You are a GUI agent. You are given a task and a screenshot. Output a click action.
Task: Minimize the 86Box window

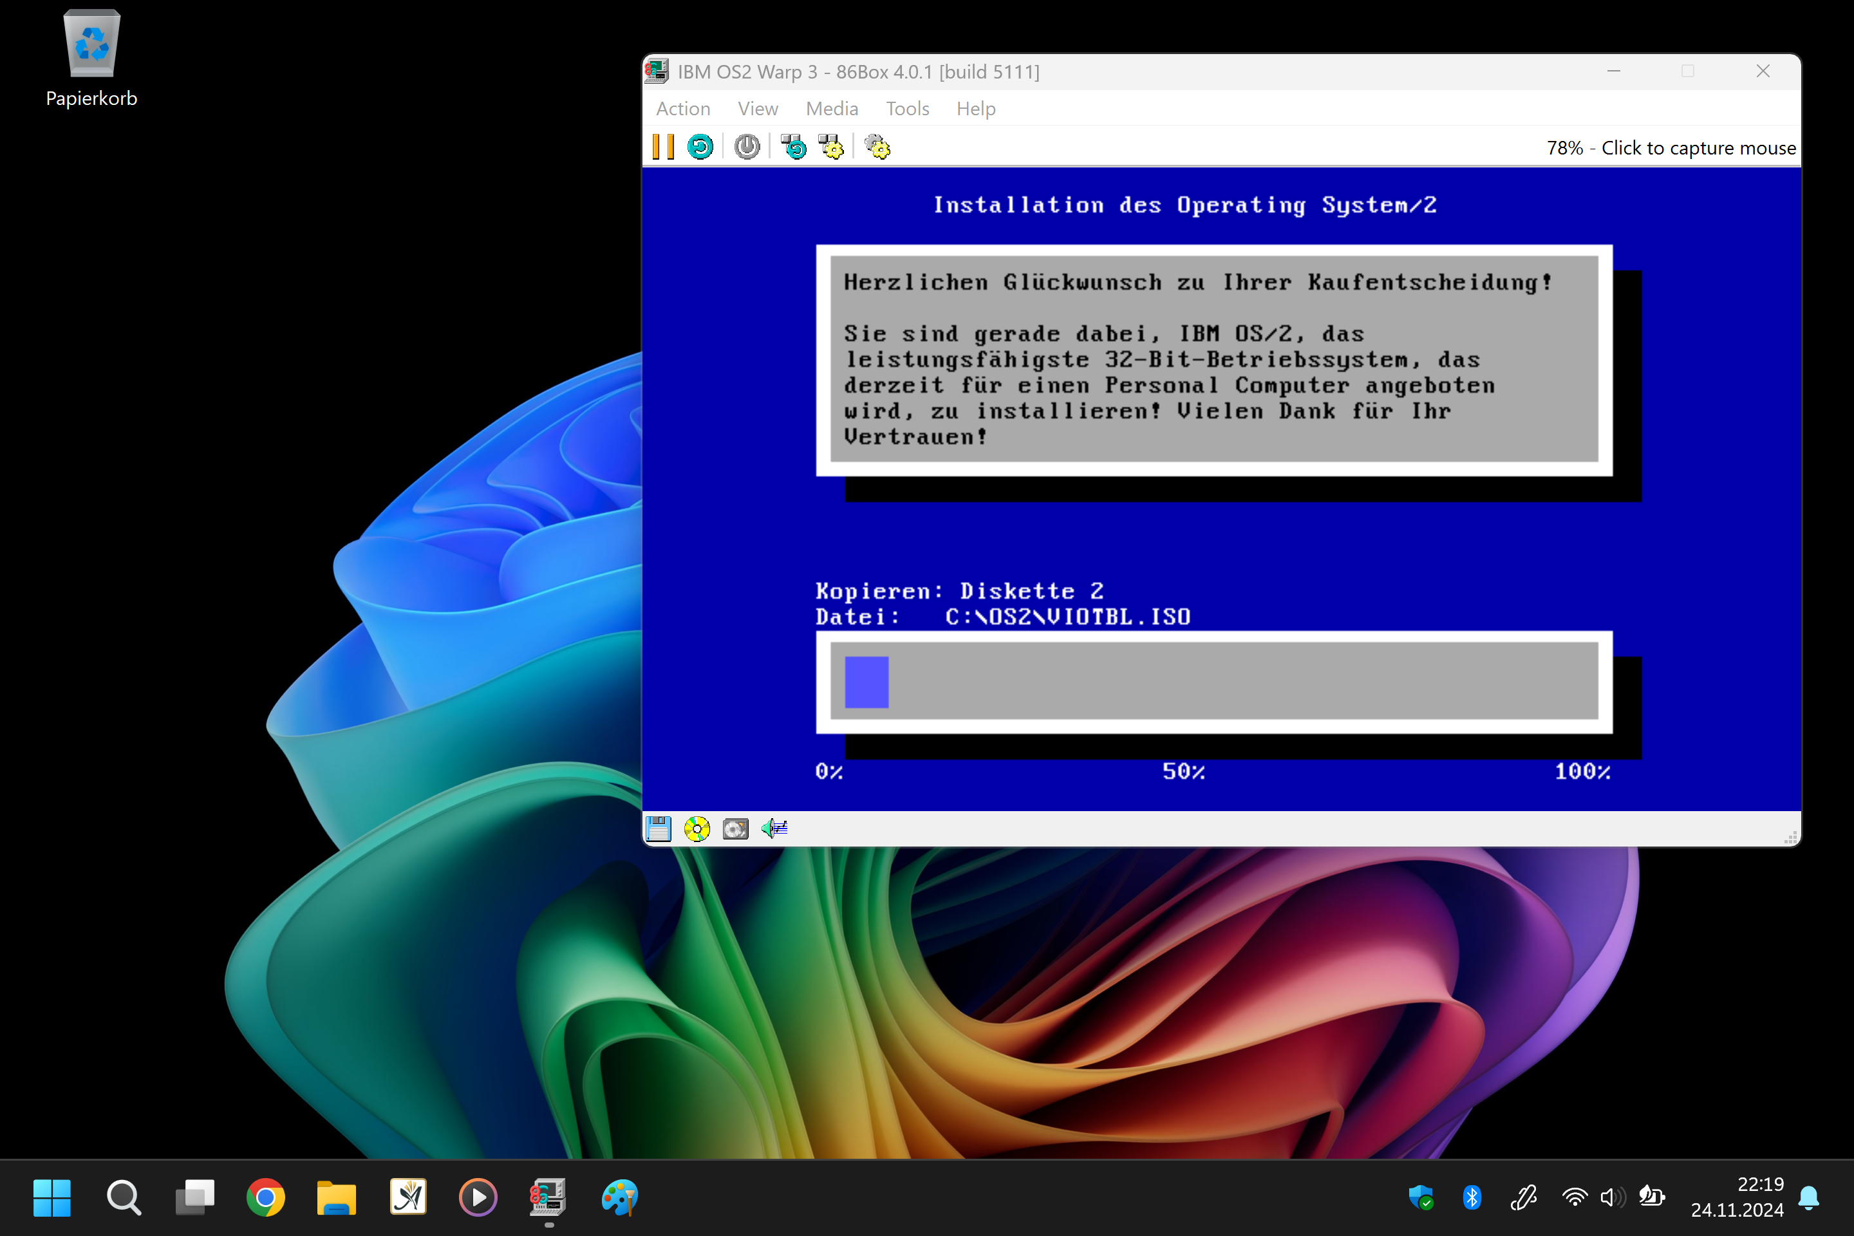[1614, 71]
